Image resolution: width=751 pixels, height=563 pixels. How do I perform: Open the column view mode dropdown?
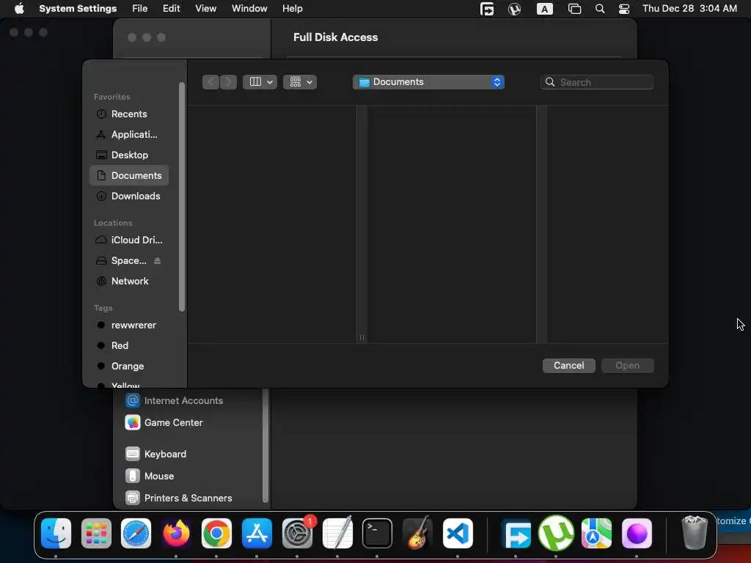[260, 82]
